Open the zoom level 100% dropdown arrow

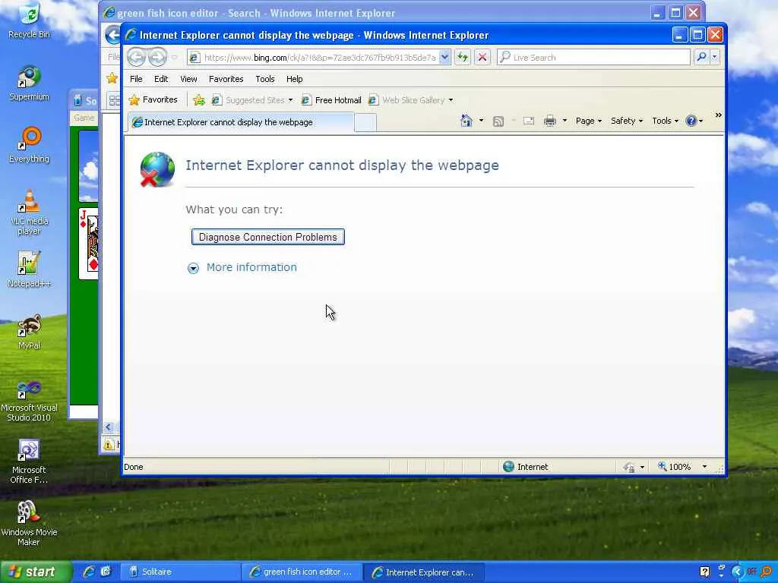704,467
